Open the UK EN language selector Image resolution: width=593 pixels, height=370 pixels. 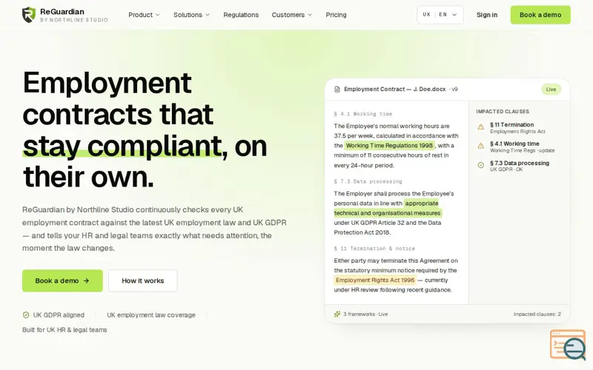[440, 15]
